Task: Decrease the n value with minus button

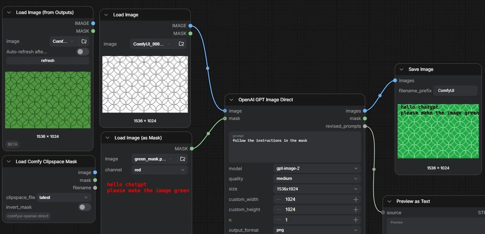Action: coord(278,220)
